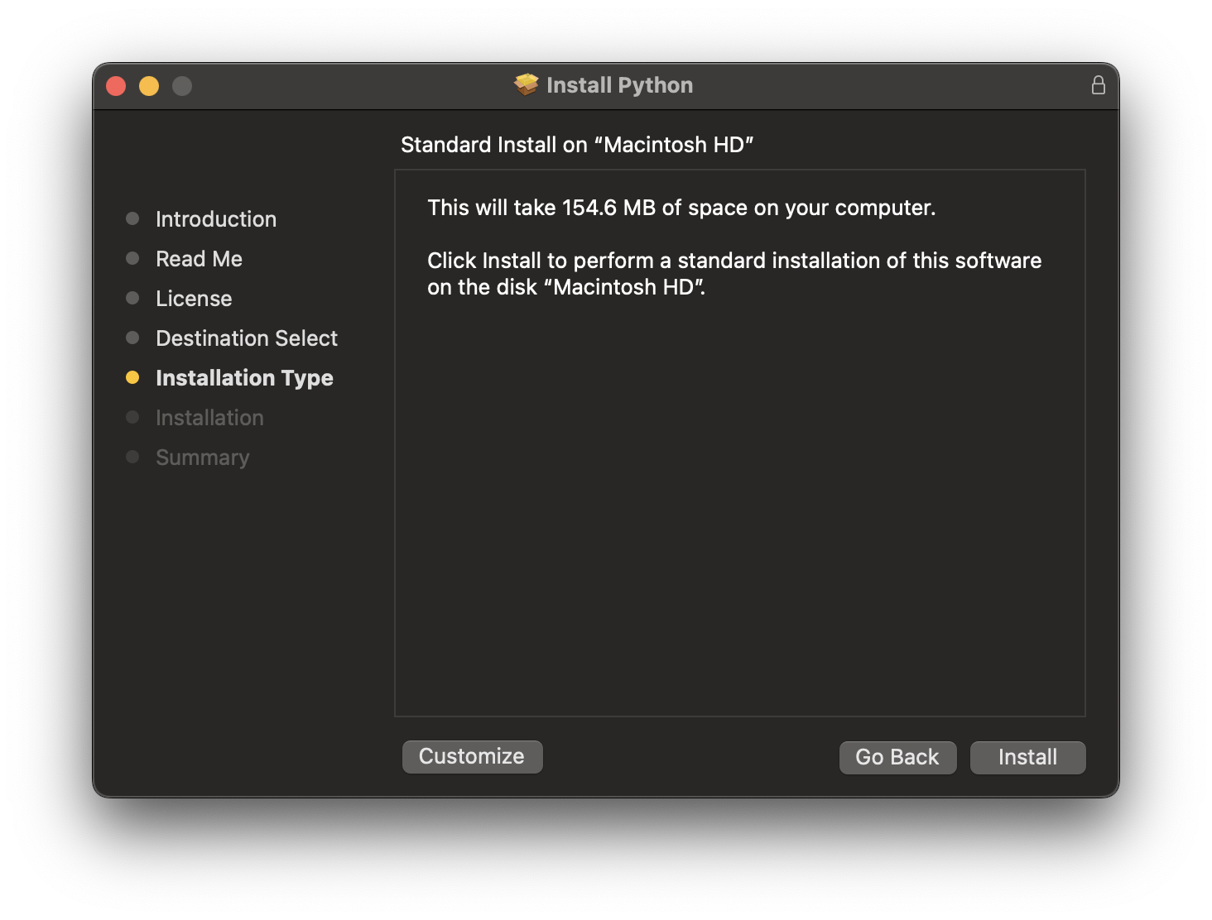Select the License step
Viewport: 1212px width, 920px height.
194,299
